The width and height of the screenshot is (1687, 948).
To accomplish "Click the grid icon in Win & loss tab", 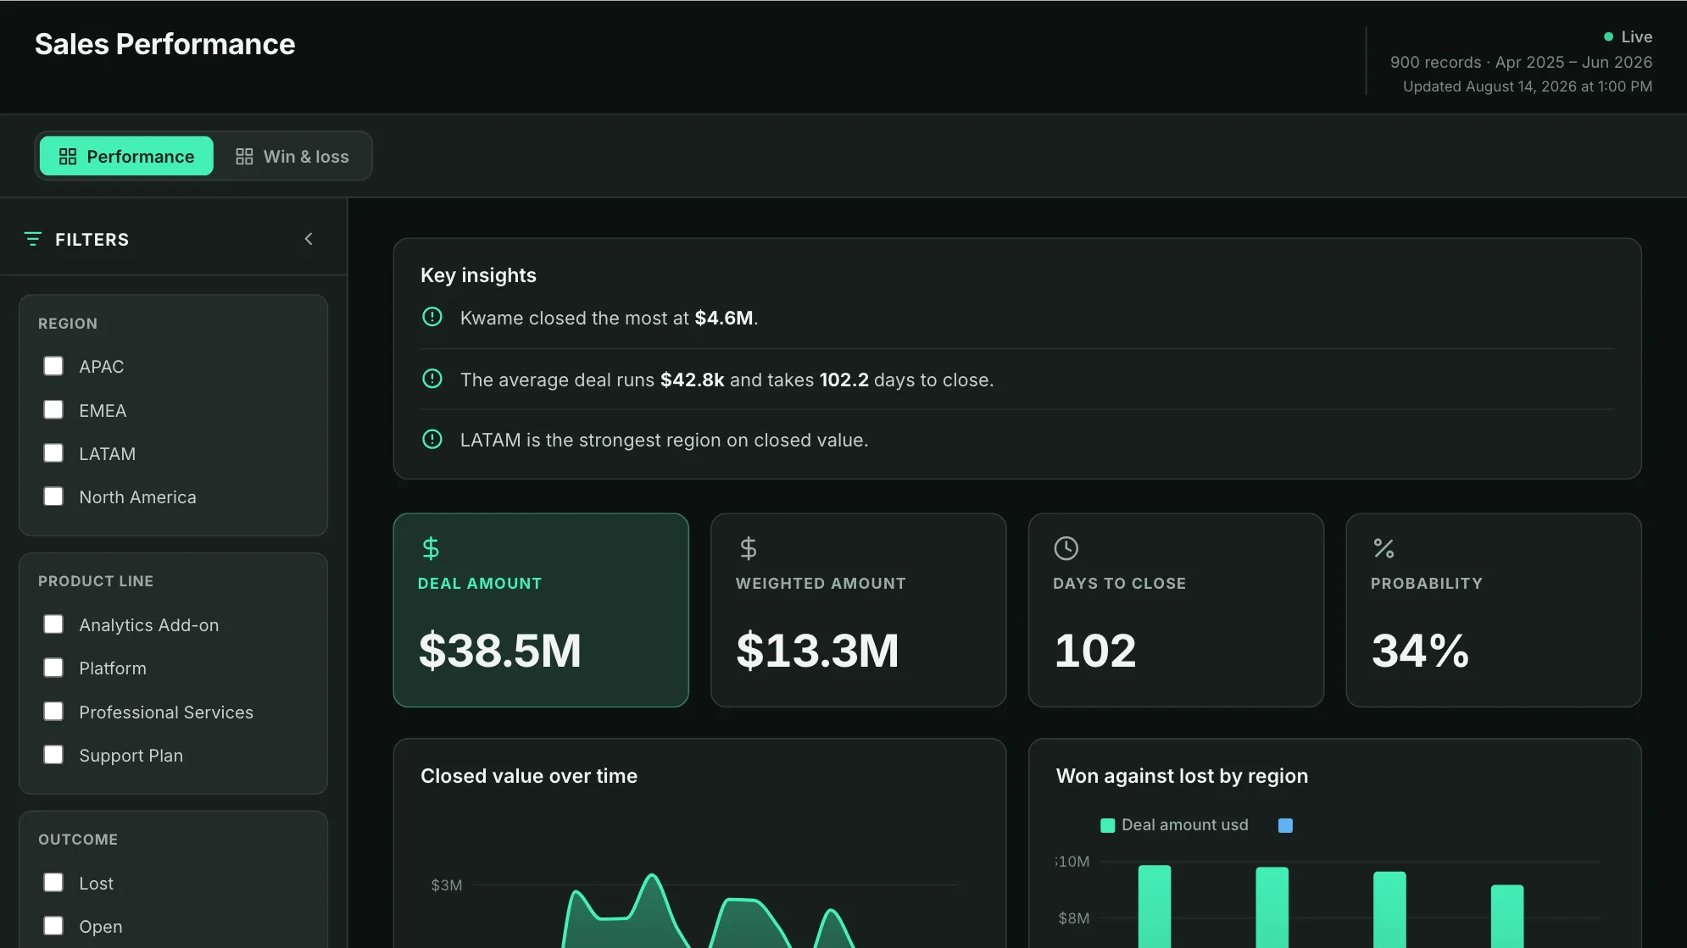I will tap(244, 157).
